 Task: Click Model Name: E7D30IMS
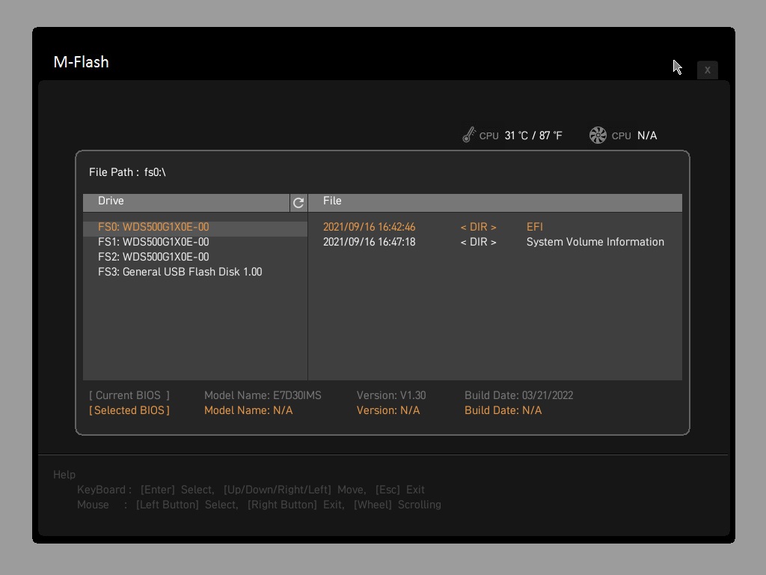(x=263, y=395)
